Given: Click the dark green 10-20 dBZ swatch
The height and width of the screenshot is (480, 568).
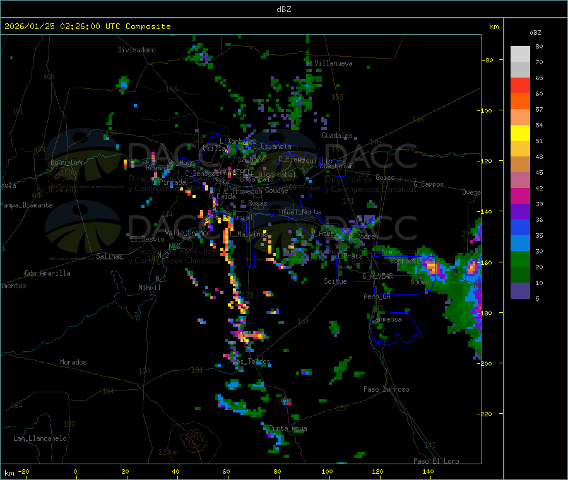Looking at the screenshot, I should [520, 275].
